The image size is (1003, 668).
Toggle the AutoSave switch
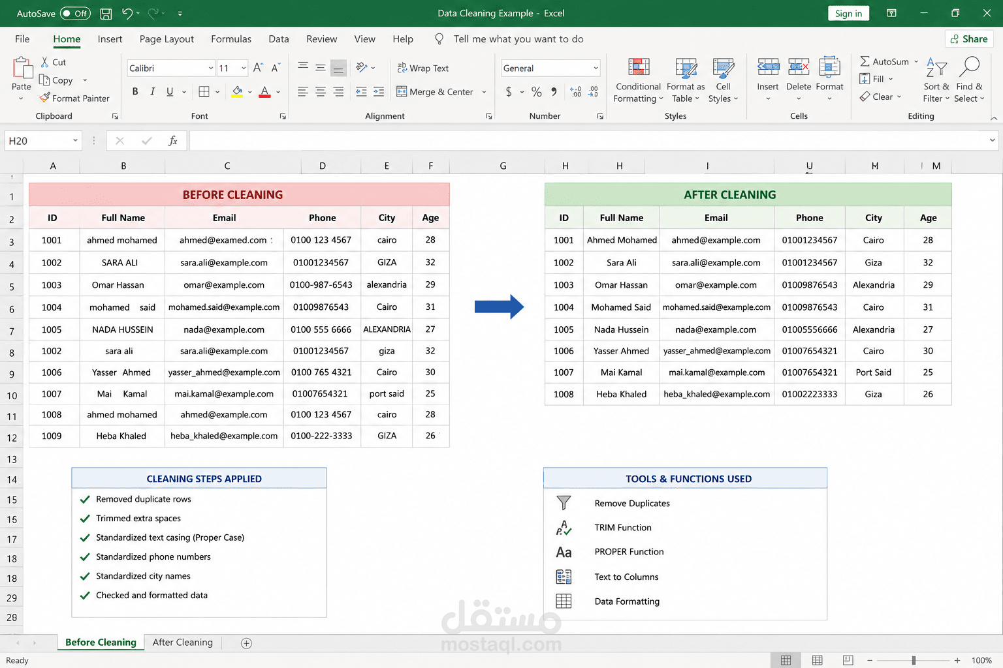(75, 13)
